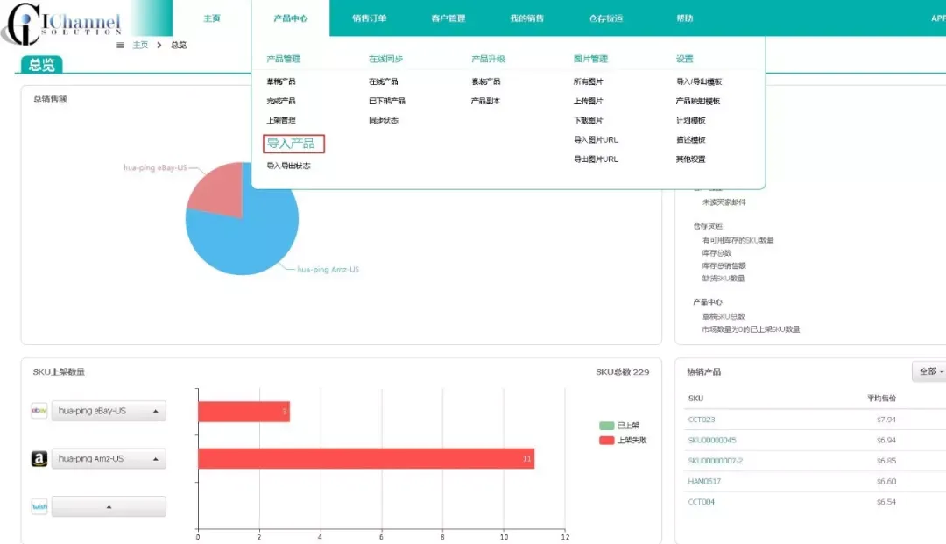Choose 上传图片 menu entry
The image size is (946, 544).
[x=589, y=101]
